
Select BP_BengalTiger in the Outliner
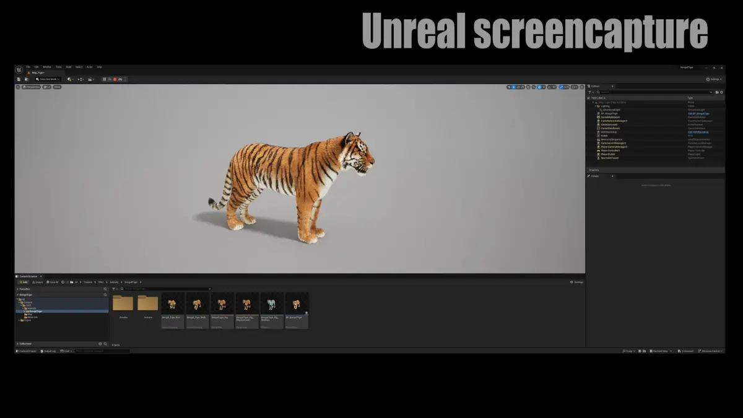point(609,113)
